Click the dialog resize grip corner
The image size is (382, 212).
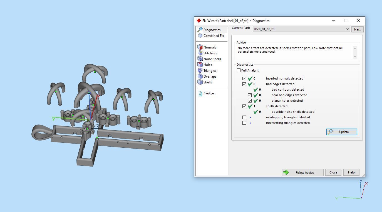coord(363,175)
